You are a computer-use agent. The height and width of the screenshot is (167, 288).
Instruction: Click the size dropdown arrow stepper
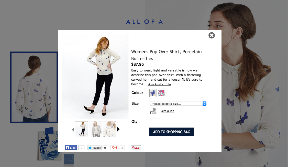[204, 103]
